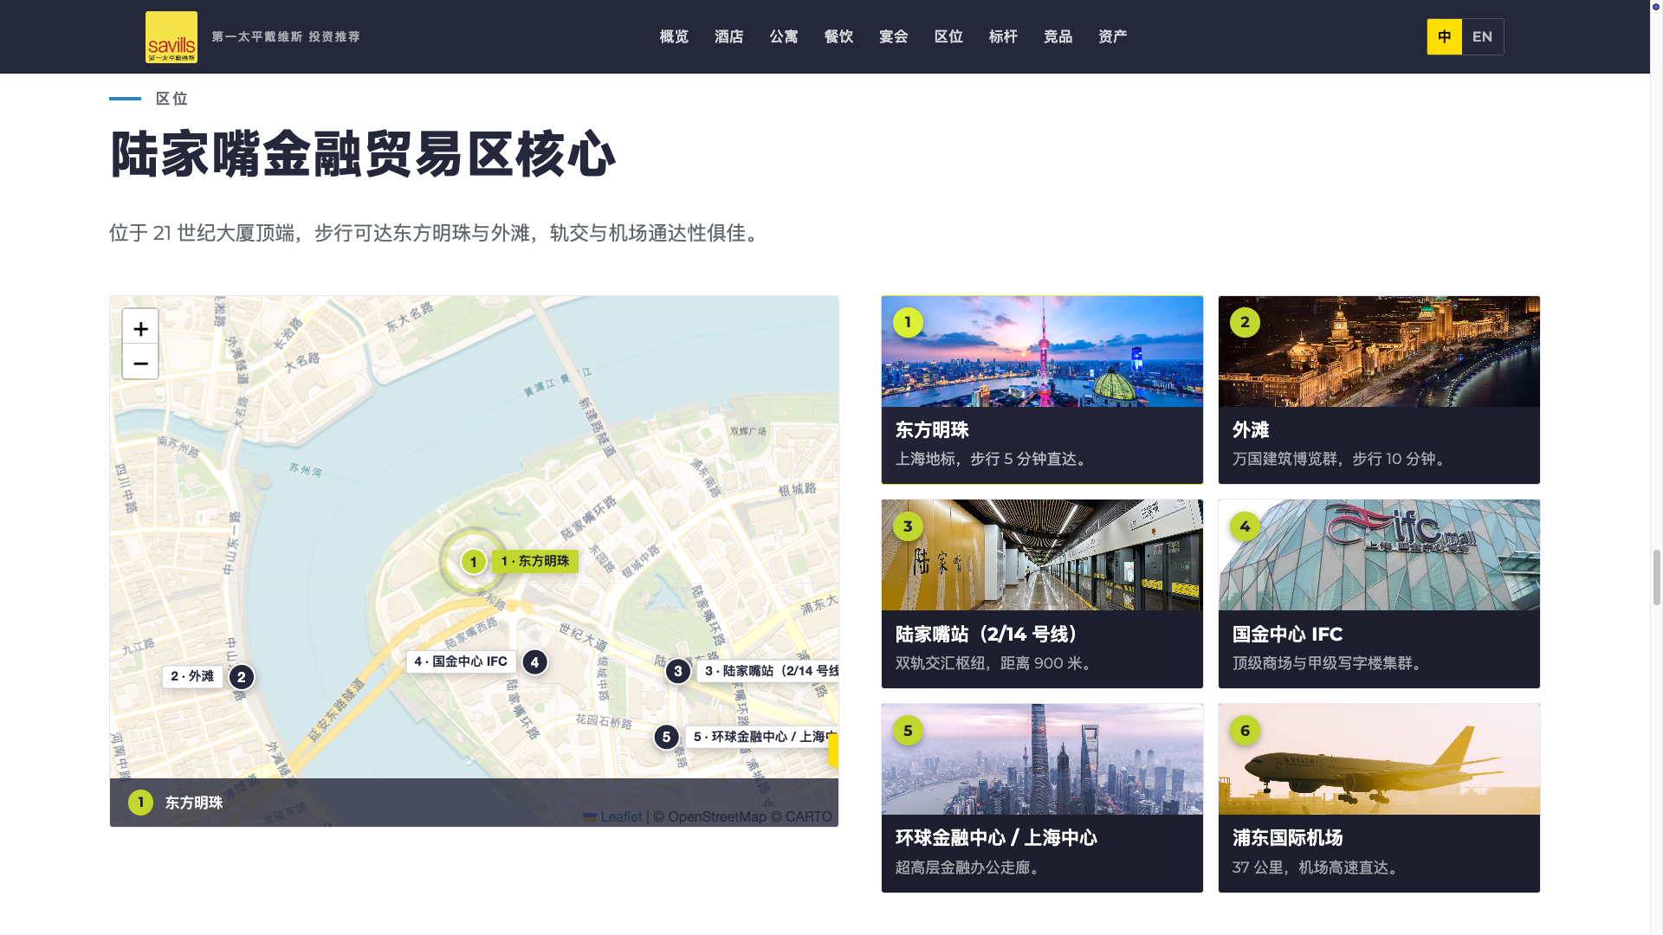Click number badge 6 on 浦东国际机场 card
The height and width of the screenshot is (935, 1663).
1245,731
